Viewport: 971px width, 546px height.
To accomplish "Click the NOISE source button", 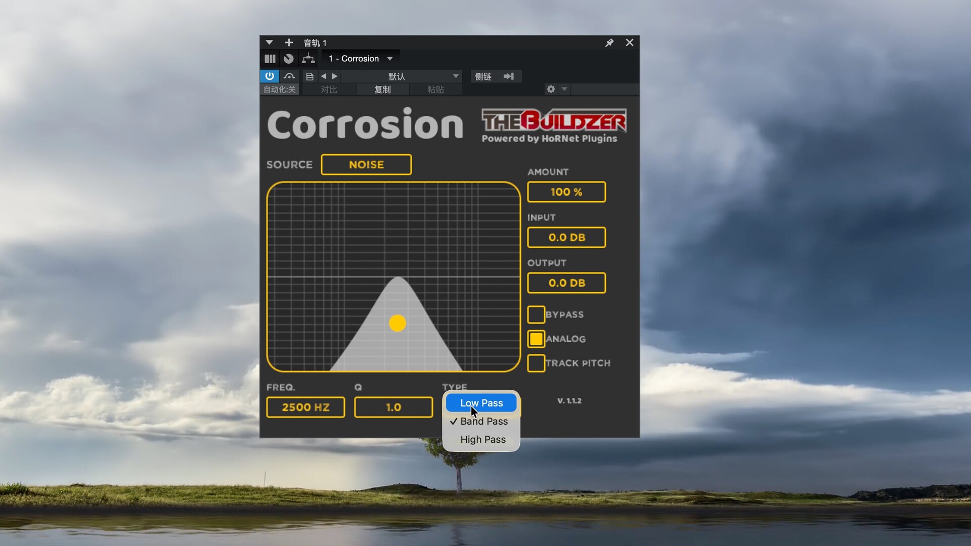I will pos(366,165).
